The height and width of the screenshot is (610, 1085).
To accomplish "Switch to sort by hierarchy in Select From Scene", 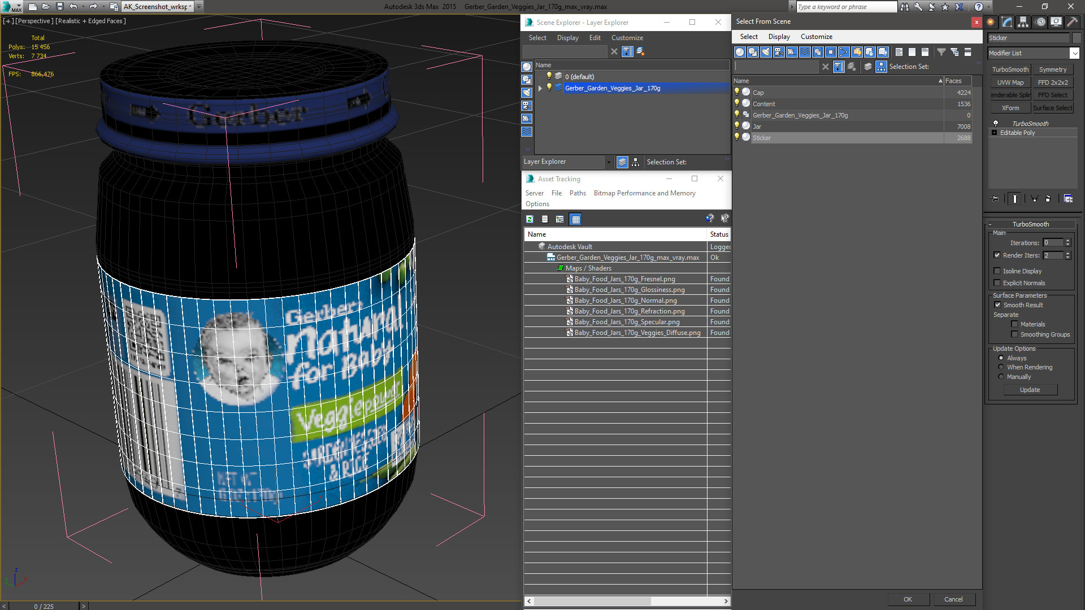I will point(882,67).
